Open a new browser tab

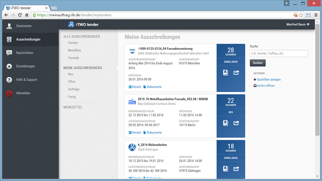(54, 8)
